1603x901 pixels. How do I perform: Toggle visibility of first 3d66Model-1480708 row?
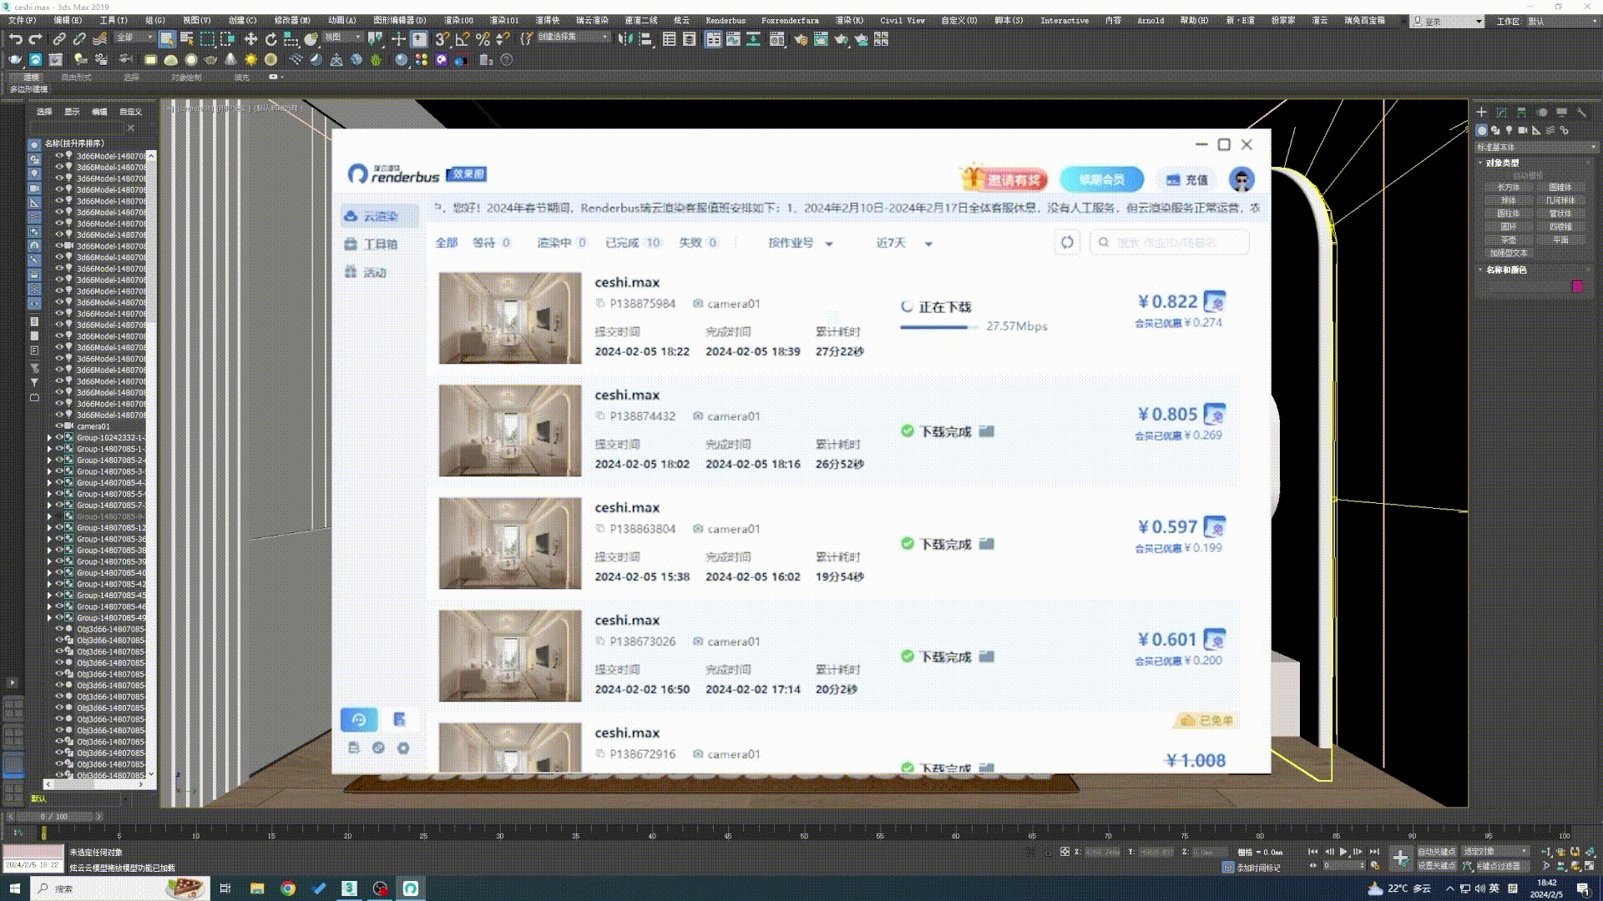point(59,156)
